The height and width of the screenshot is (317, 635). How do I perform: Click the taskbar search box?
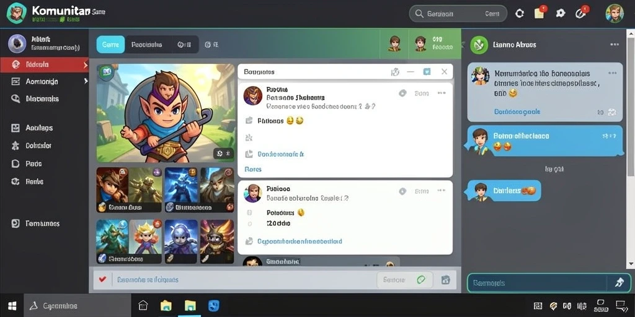[x=78, y=306]
